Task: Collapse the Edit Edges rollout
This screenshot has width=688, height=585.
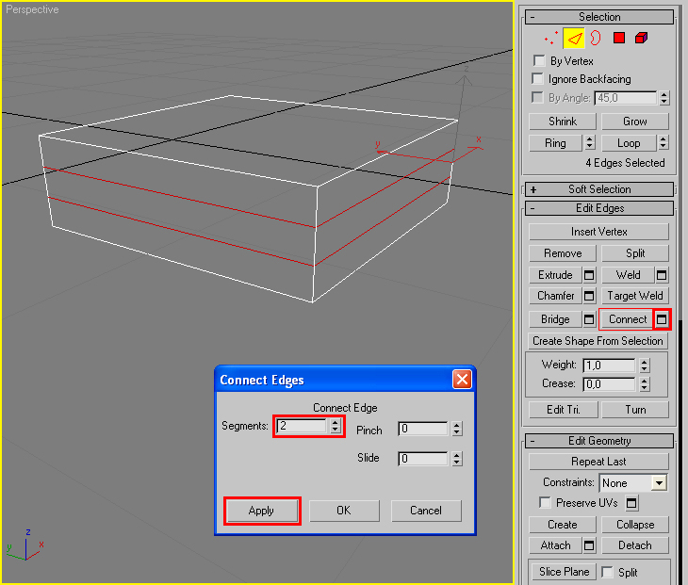Action: coord(598,208)
